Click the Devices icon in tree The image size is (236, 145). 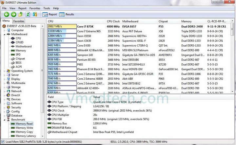9,99
